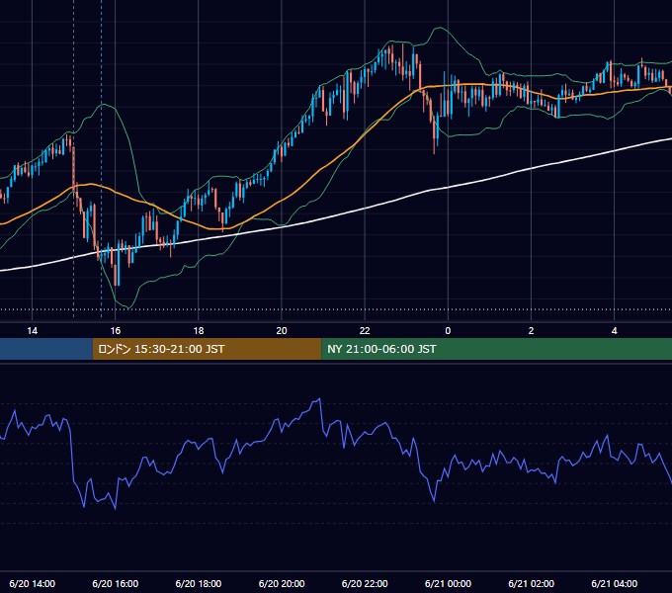
Task: Click the 6/21 00:00 label on indicator axis
Action: coord(448,583)
